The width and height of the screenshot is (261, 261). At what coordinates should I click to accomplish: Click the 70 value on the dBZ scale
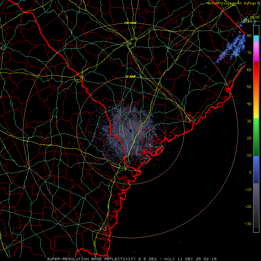249,53
